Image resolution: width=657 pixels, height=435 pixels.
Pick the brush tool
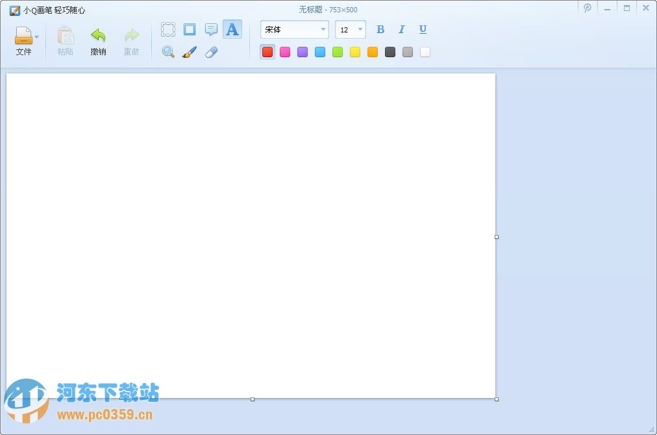(189, 52)
